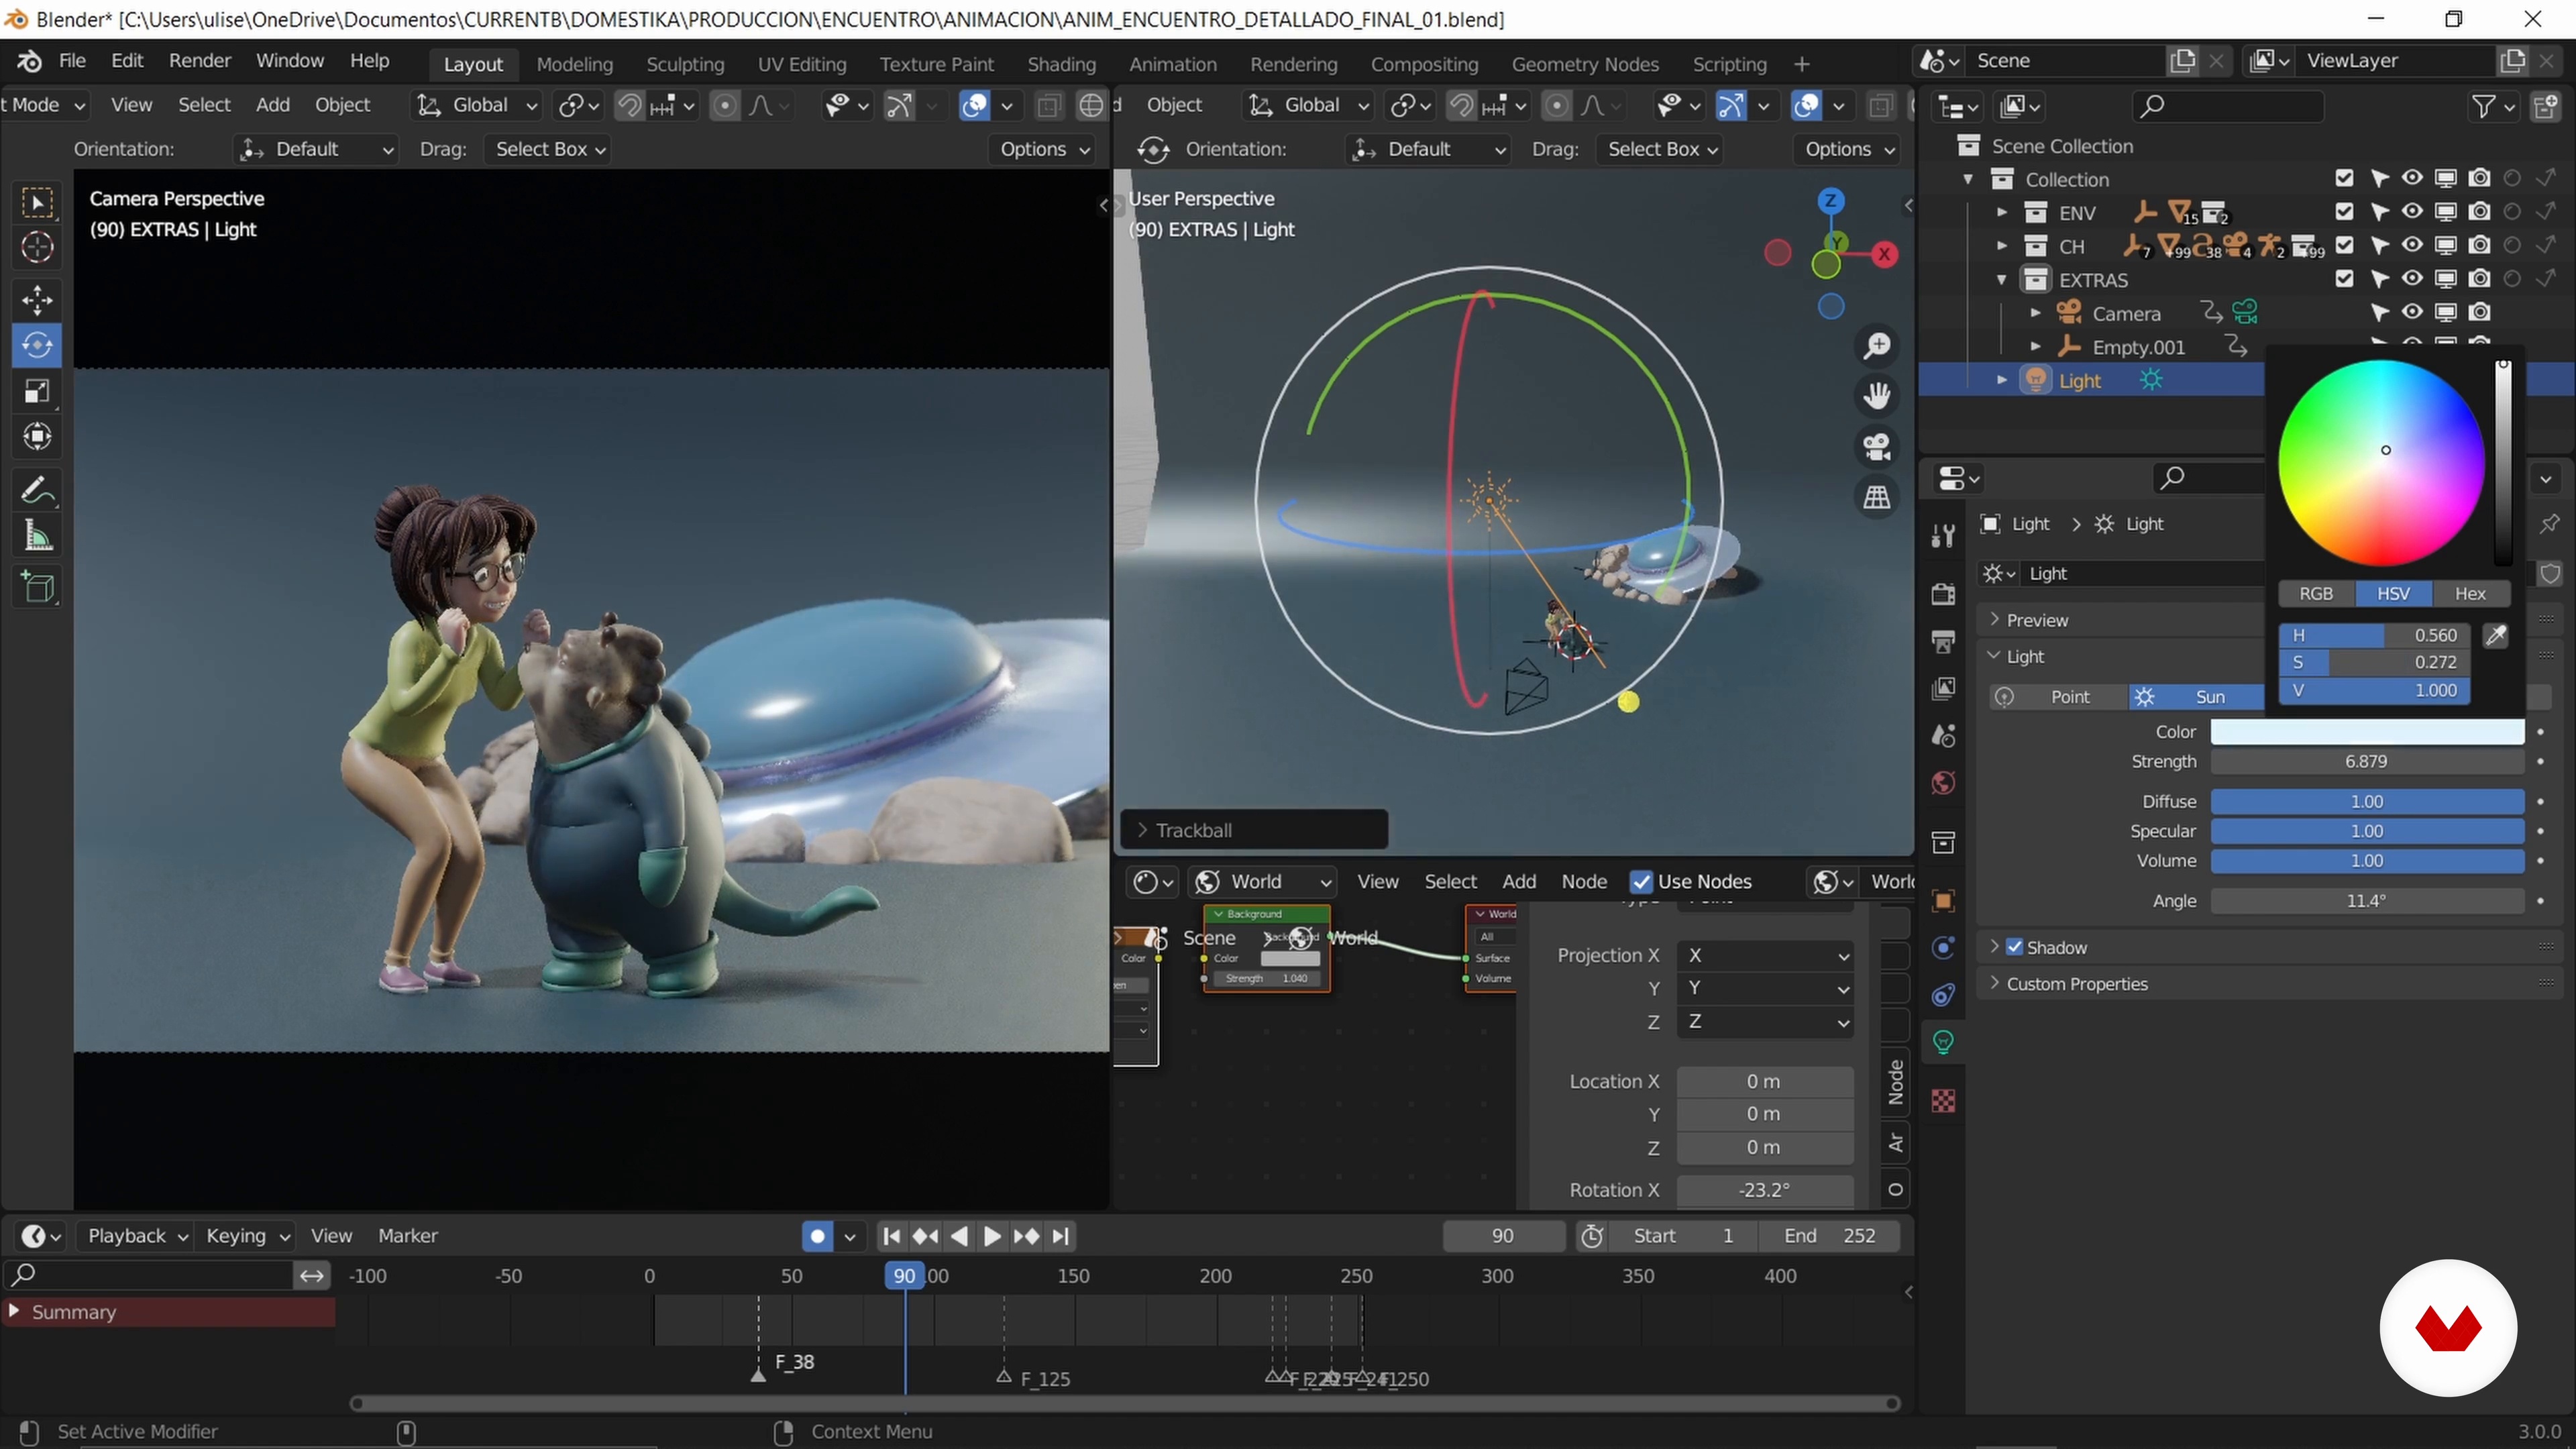The image size is (2576, 1449).
Task: Open the Object Data light properties tab
Action: tap(1943, 1042)
